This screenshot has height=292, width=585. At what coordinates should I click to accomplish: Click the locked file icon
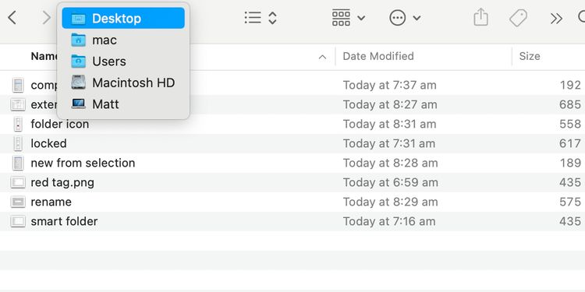click(x=18, y=143)
